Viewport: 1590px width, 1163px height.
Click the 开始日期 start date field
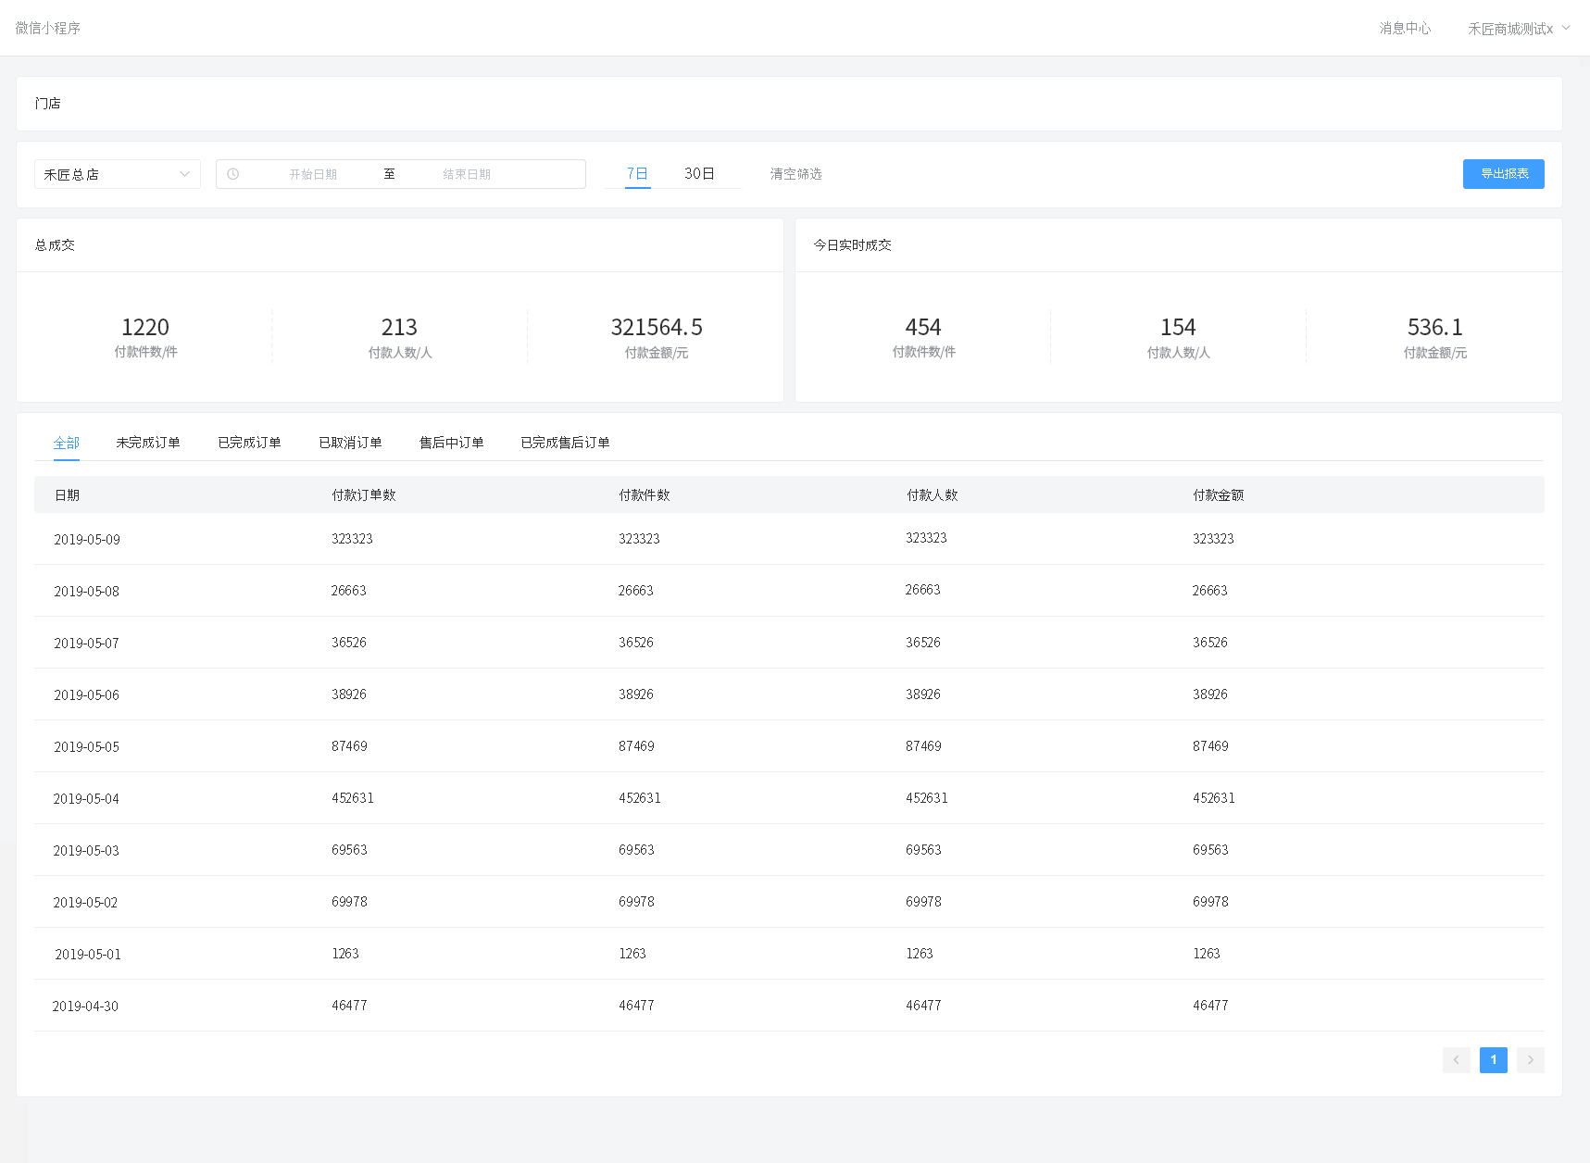(313, 174)
